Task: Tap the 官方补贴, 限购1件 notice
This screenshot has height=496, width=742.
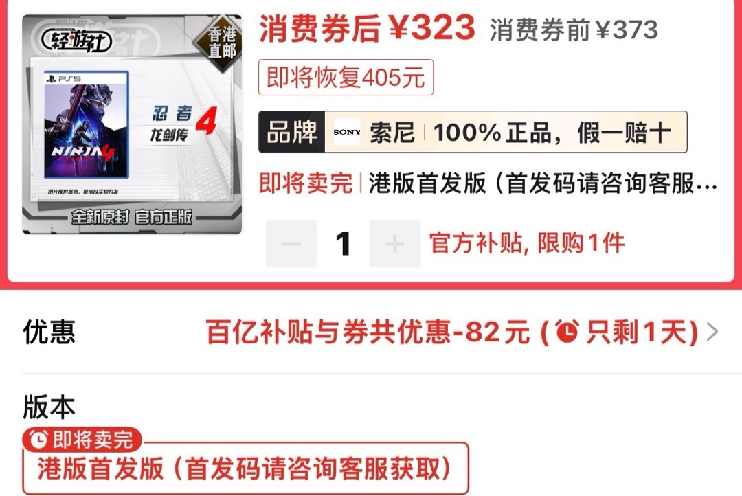Action: tap(527, 243)
